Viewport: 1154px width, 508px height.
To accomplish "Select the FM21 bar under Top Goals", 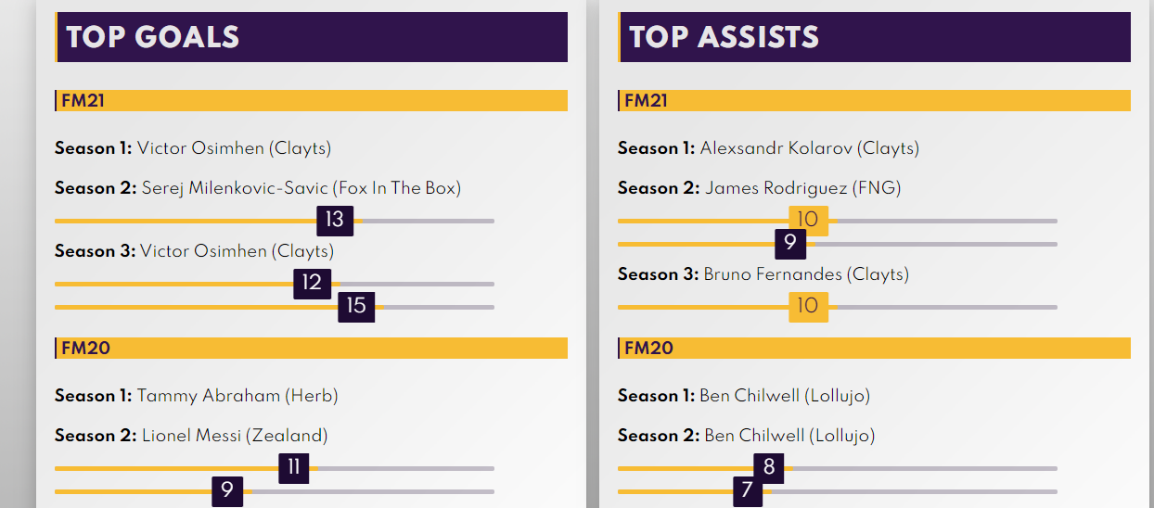I will 312,101.
